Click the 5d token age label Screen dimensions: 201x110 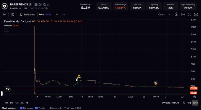click(26, 8)
